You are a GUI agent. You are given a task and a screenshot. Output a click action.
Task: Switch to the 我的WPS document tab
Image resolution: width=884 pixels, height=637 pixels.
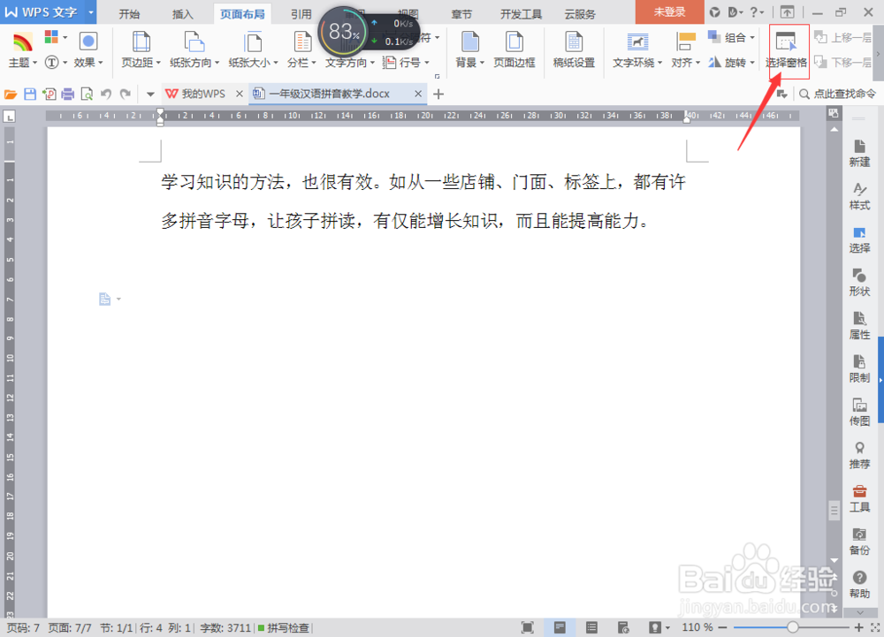pyautogui.click(x=203, y=94)
